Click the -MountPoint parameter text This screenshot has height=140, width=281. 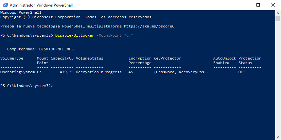click(x=109, y=36)
